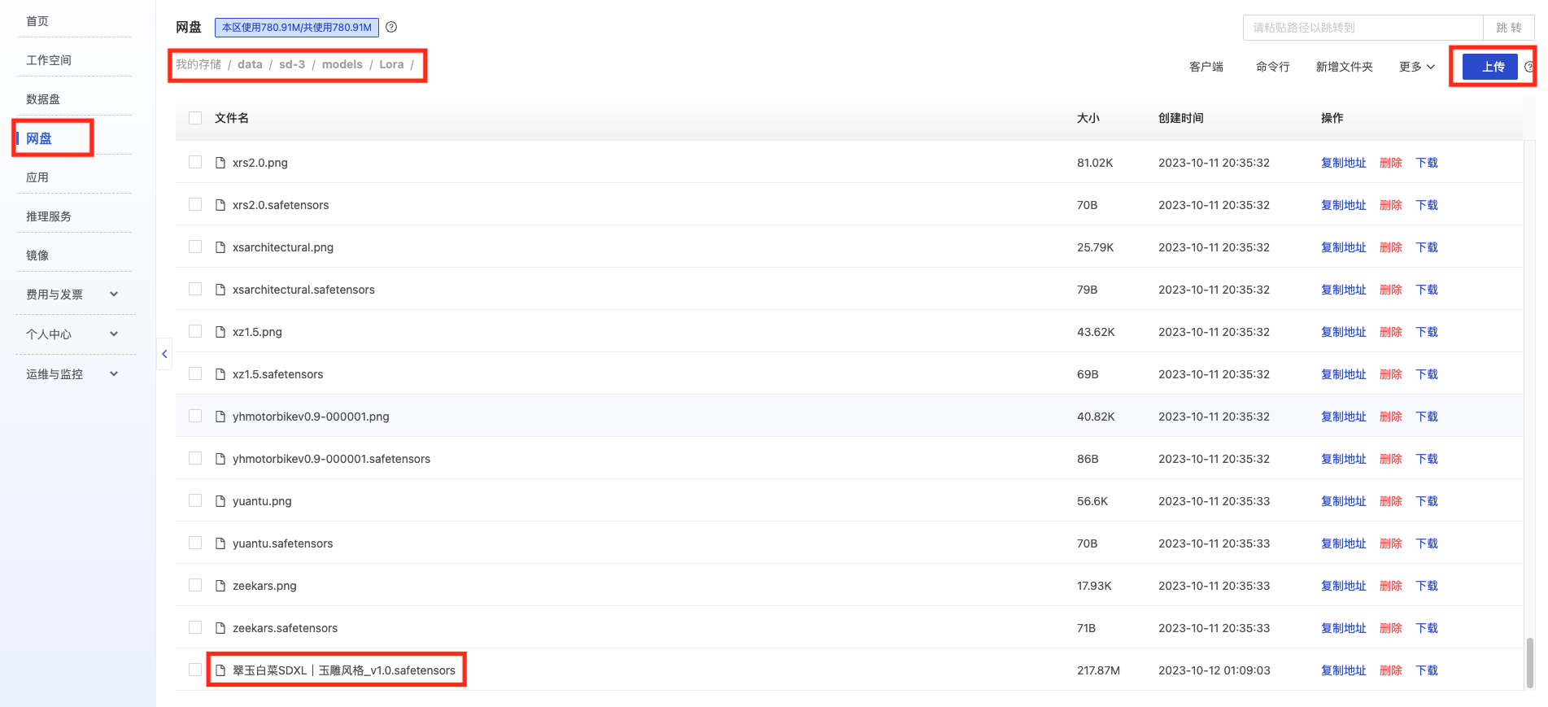Check the box for 翠玉白菜SDXL file
The width and height of the screenshot is (1548, 707).
tap(195, 670)
